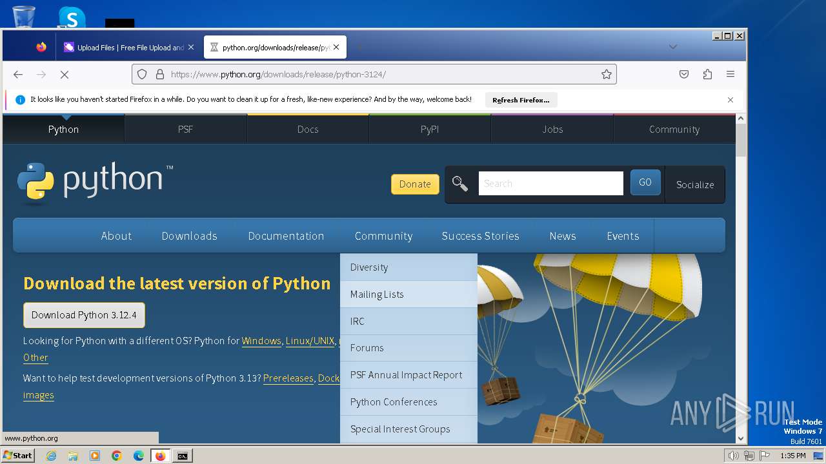The image size is (826, 464).
Task: Select the Community top bar tab
Action: point(674,129)
